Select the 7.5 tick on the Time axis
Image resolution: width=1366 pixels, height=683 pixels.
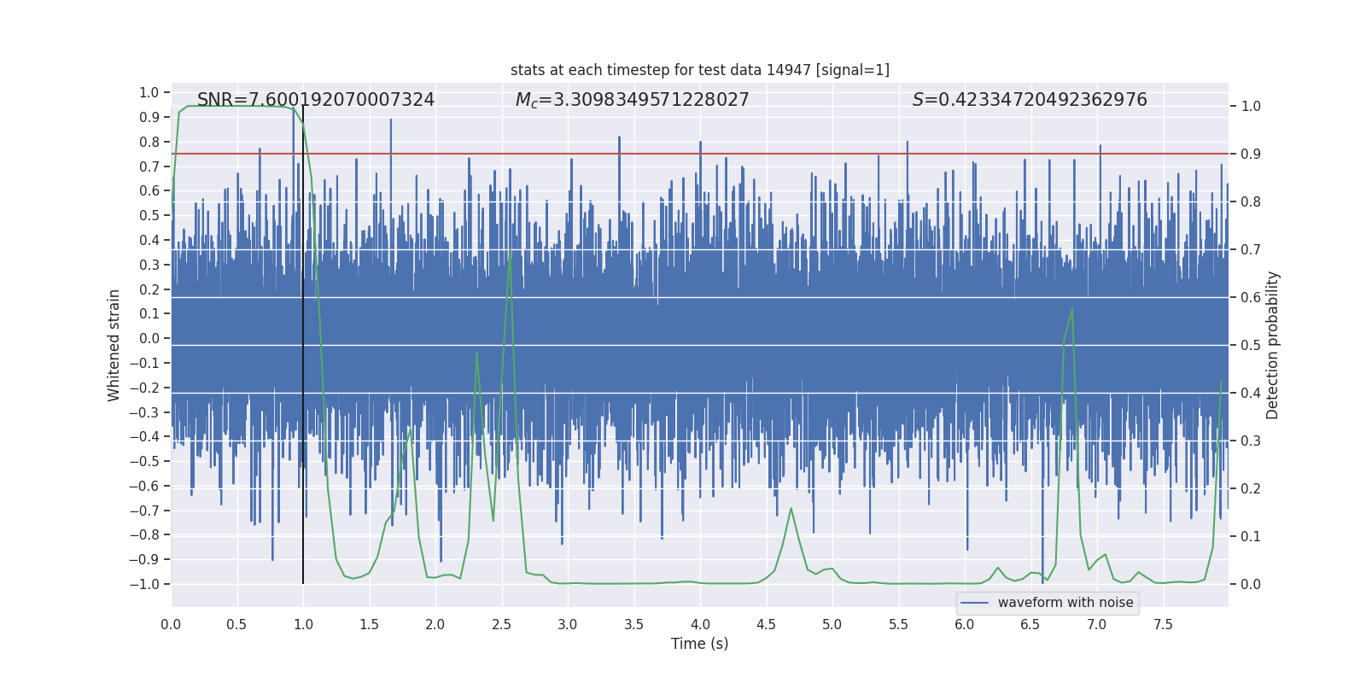pyautogui.click(x=1163, y=625)
